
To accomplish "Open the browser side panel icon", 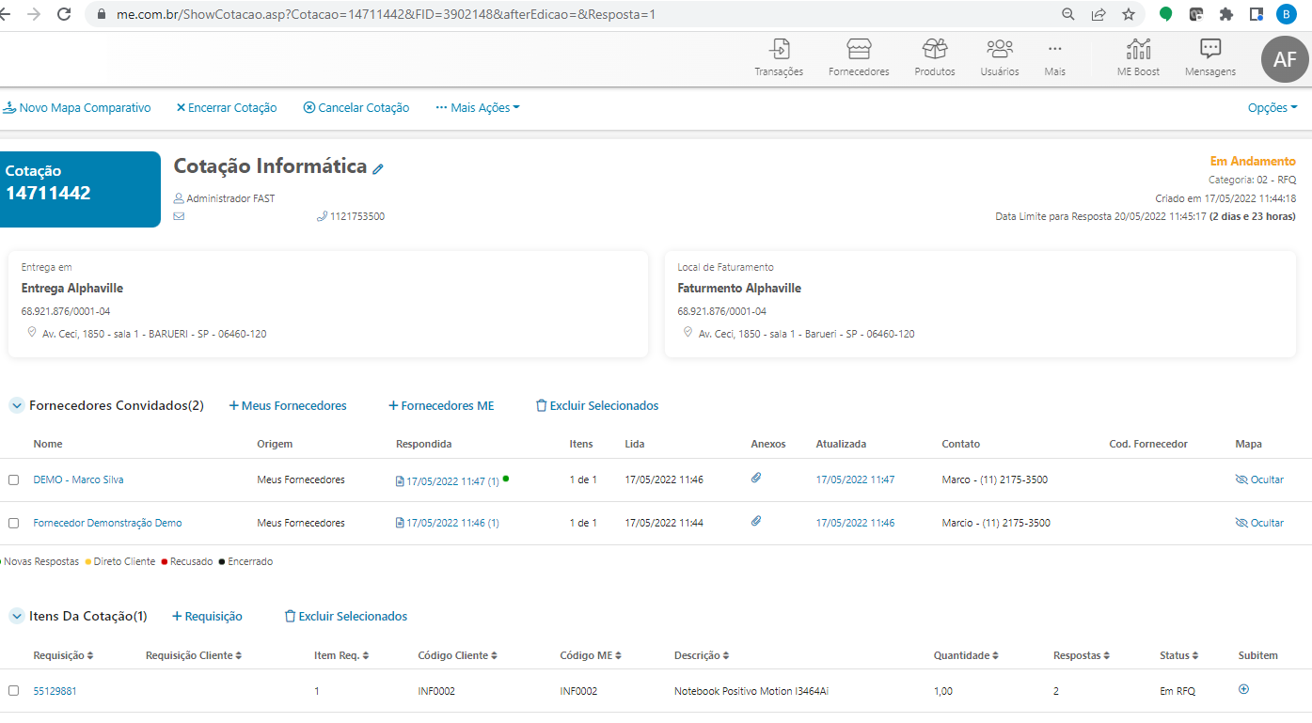I will [1257, 14].
